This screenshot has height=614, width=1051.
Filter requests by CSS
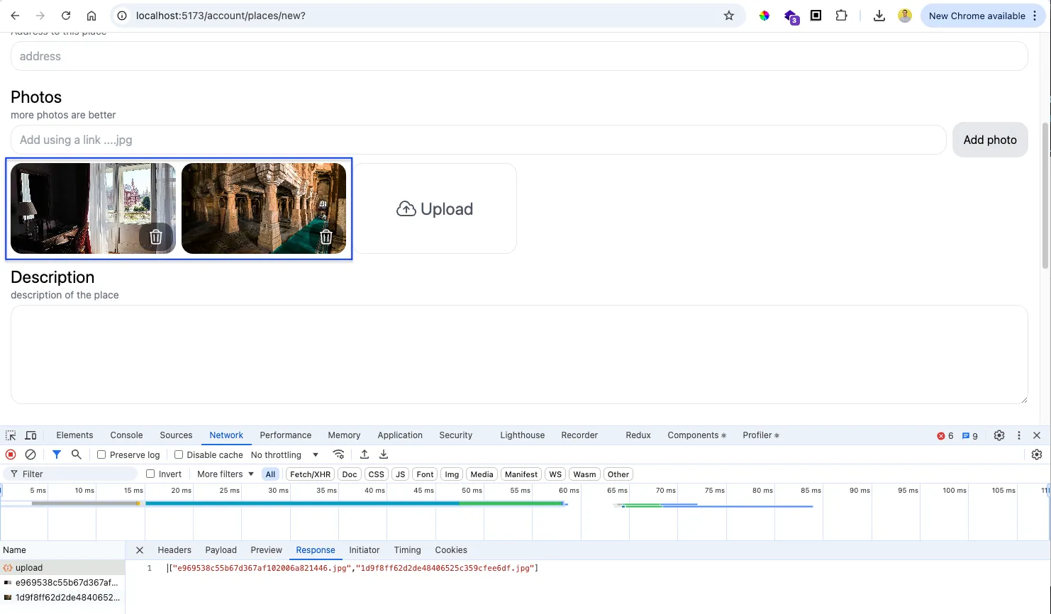click(377, 474)
